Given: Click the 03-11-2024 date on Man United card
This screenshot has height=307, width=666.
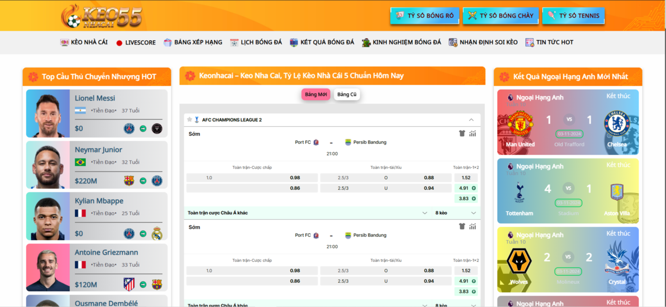Looking at the screenshot, I should tap(569, 134).
